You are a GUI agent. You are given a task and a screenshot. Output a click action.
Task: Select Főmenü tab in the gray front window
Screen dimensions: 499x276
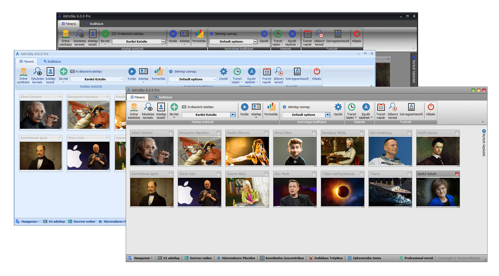click(x=137, y=97)
